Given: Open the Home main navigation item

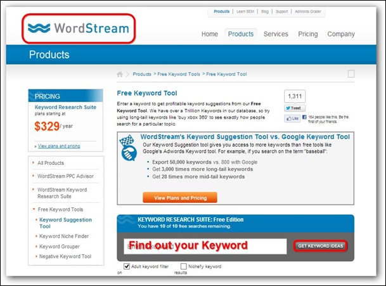Looking at the screenshot, I should (210, 34).
